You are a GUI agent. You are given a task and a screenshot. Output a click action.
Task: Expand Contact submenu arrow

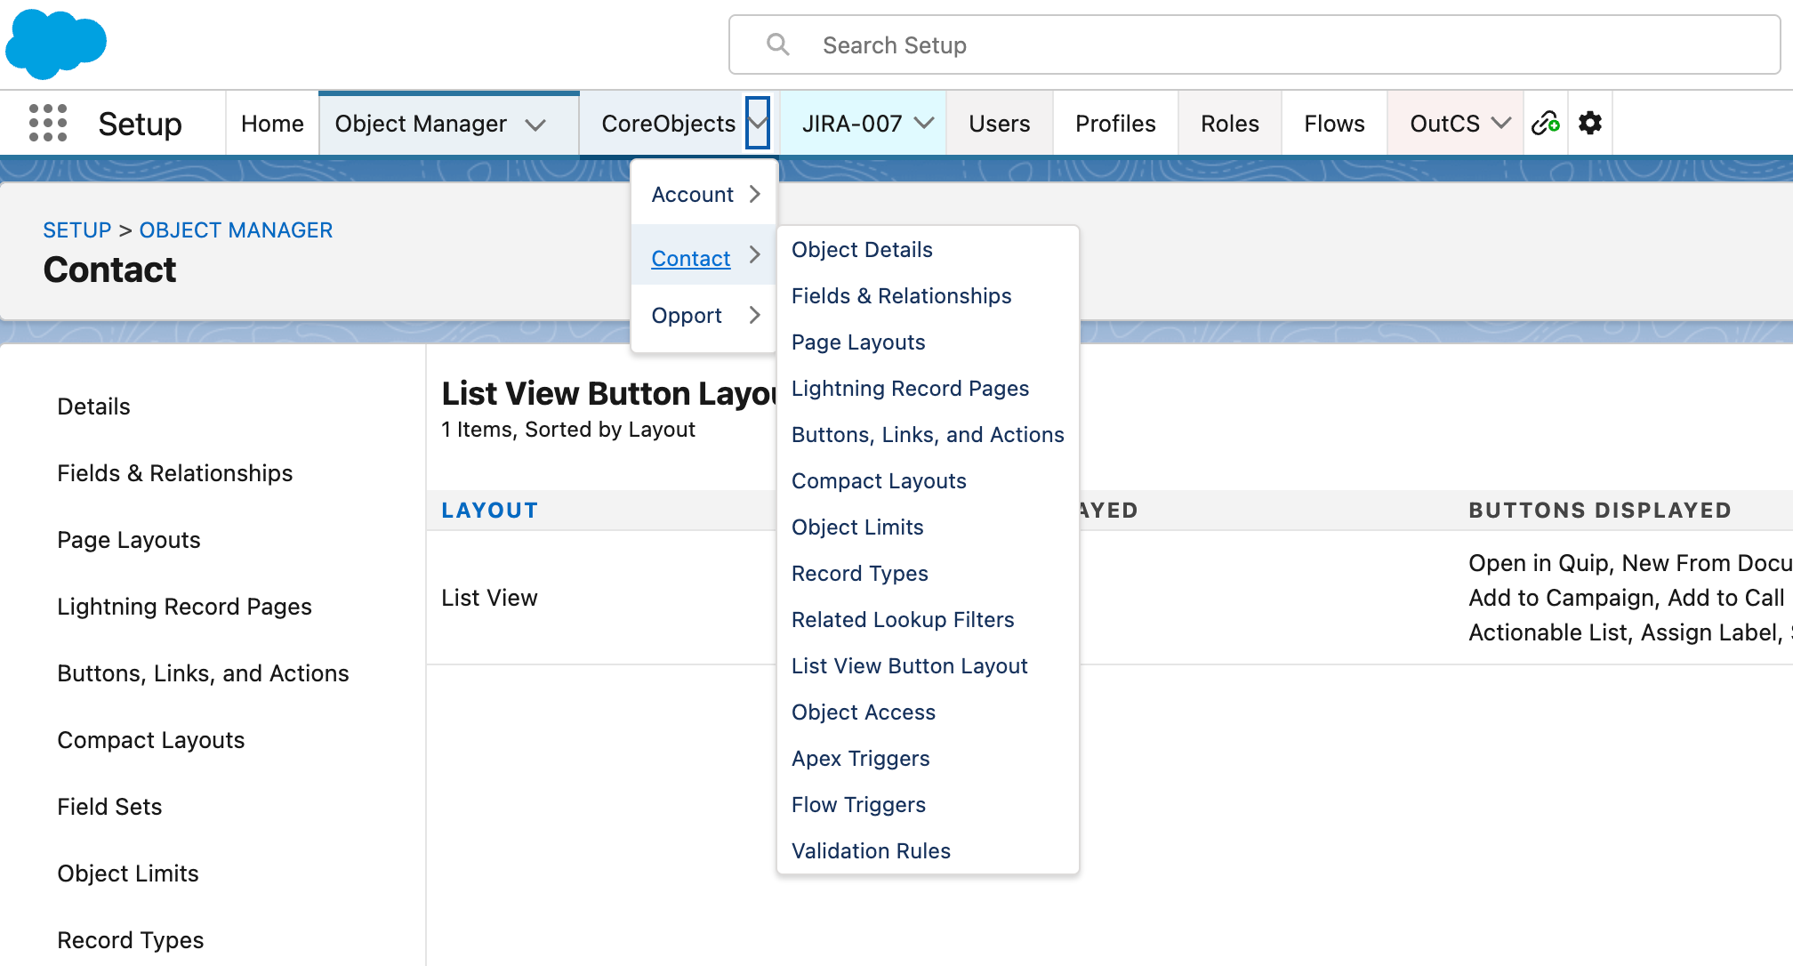[755, 254]
